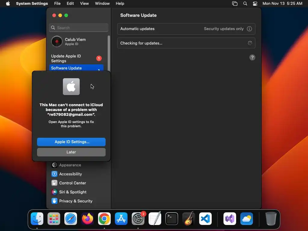The height and width of the screenshot is (231, 308).
Task: Click System Settings icon in Dock
Action: (x=138, y=219)
